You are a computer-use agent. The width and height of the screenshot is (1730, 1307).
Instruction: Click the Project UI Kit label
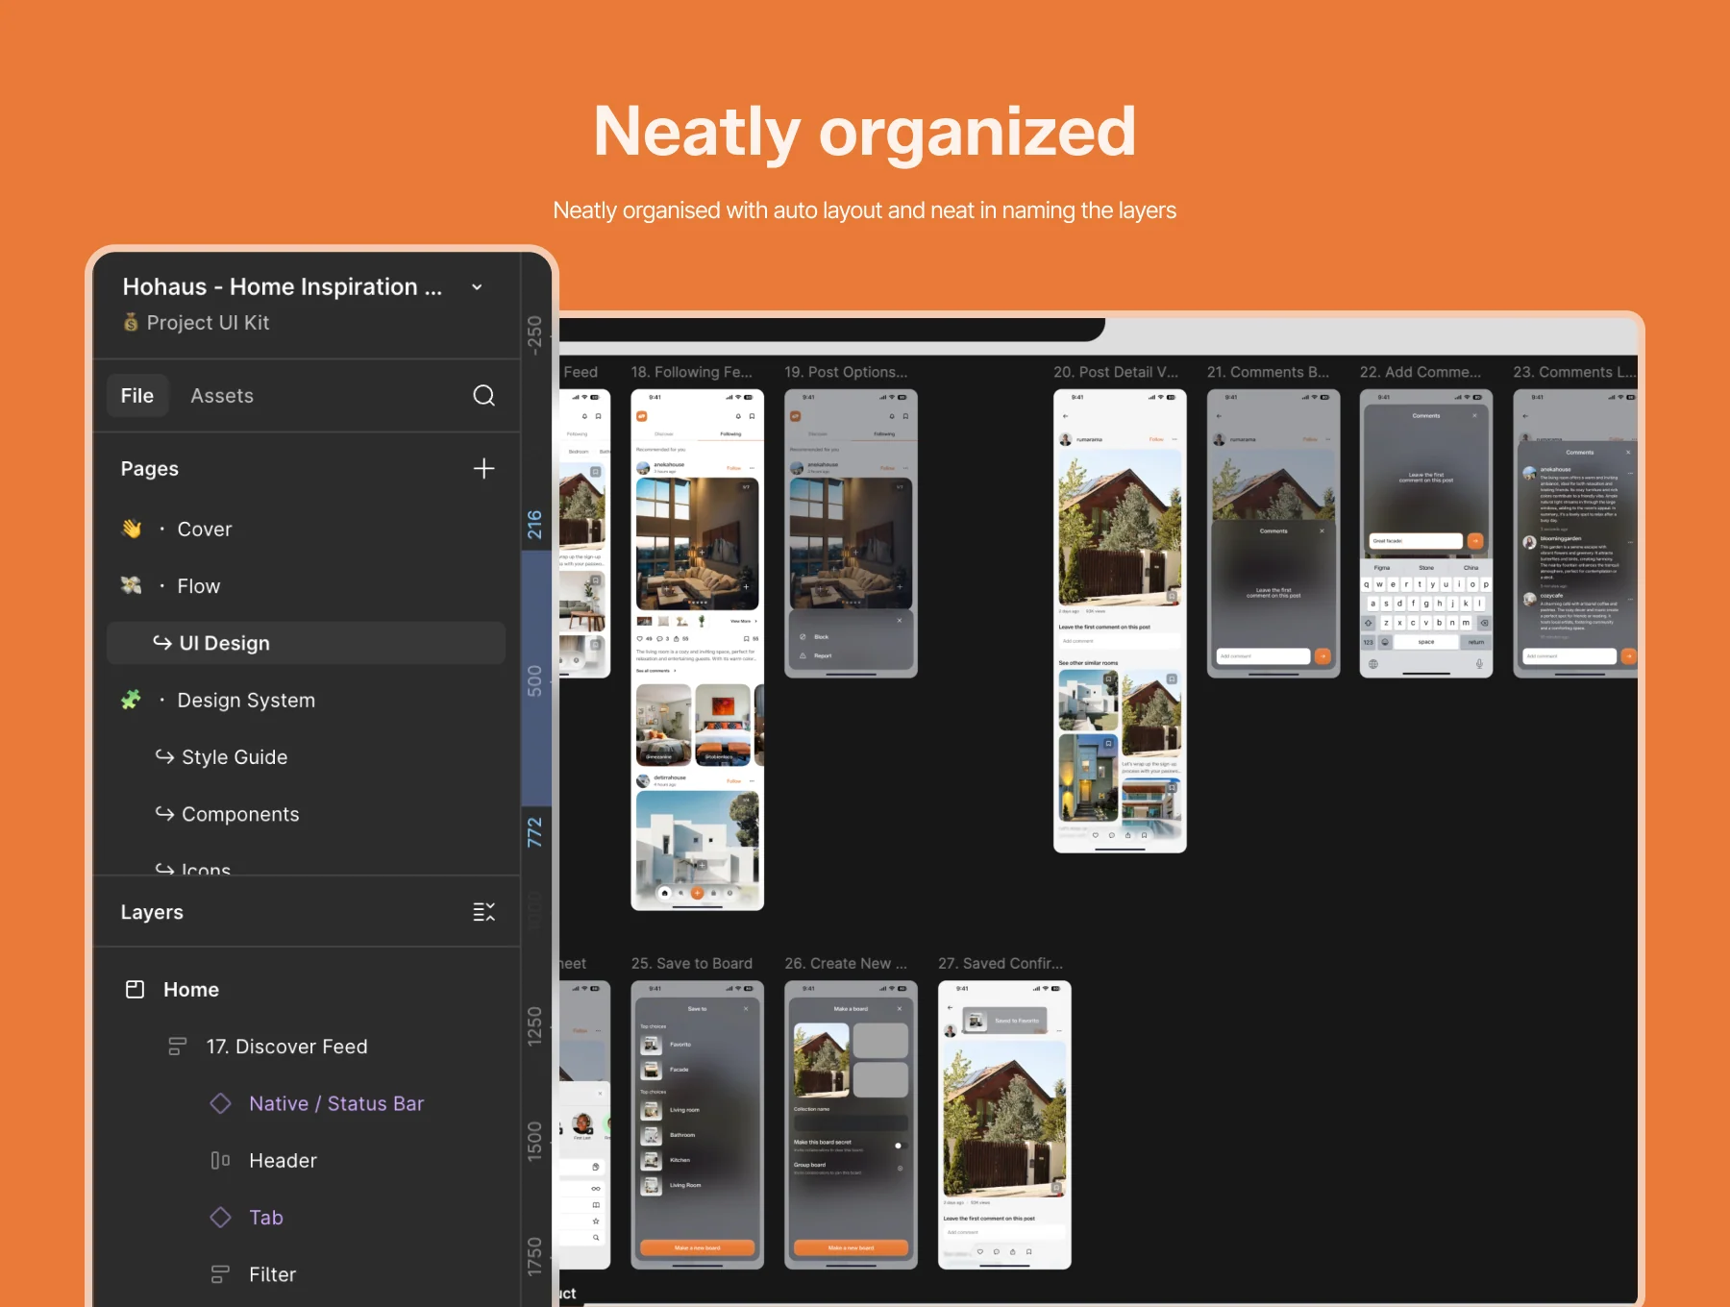208,323
